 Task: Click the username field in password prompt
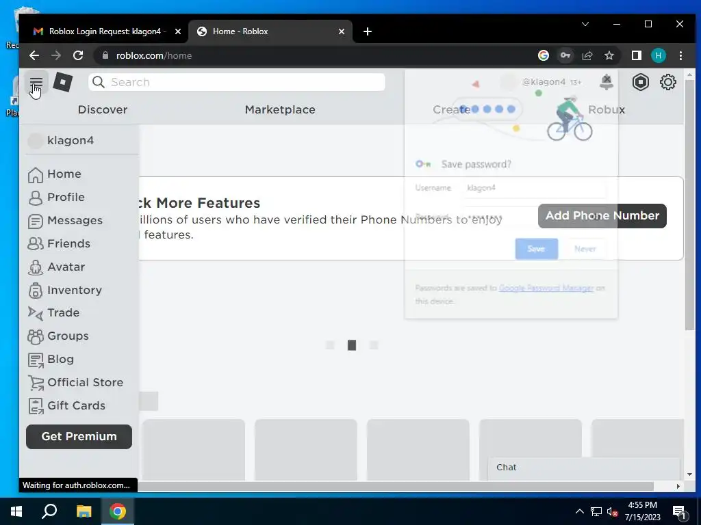point(534,188)
